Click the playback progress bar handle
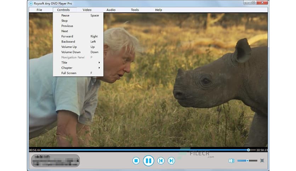Image resolution: width=296 pixels, height=171 pixels. 249,150
